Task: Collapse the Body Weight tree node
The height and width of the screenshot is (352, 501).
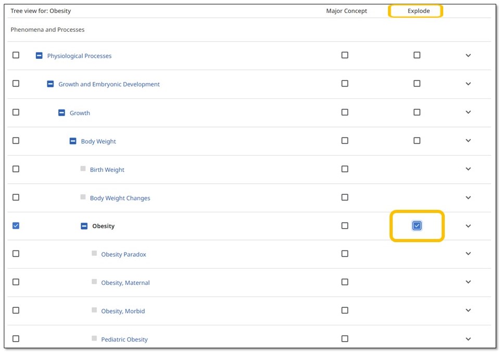Action: coord(73,141)
